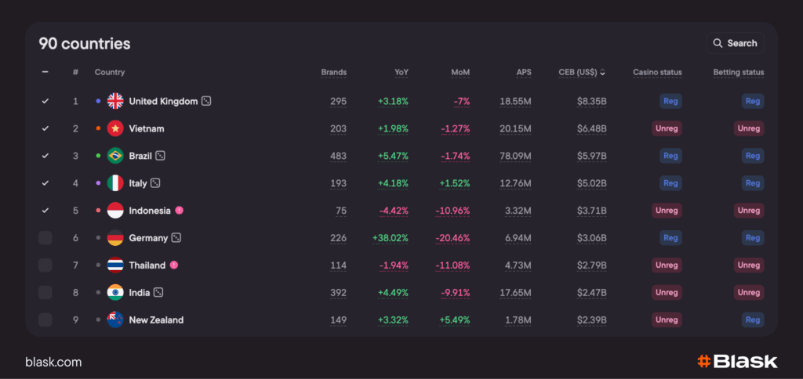803x379 pixels.
Task: Select the Germany row checkbox
Action: [45, 238]
